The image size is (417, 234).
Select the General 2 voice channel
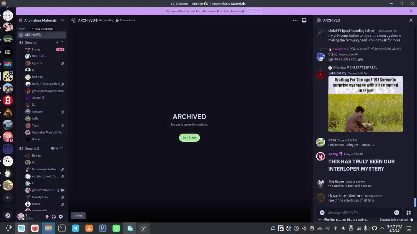pyautogui.click(x=32, y=149)
